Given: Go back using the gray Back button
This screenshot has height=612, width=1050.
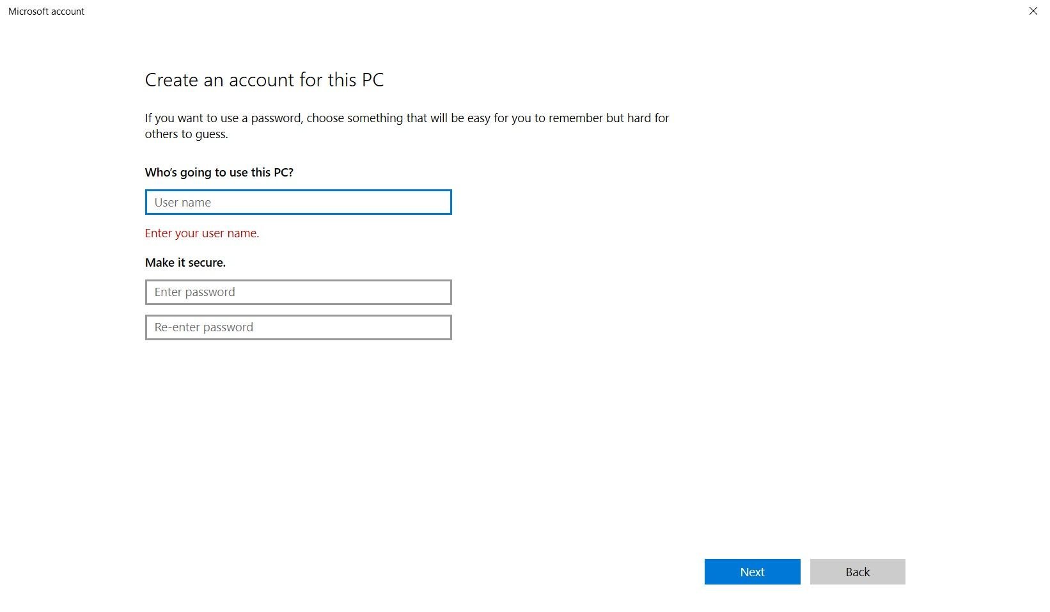Looking at the screenshot, I should click(857, 572).
